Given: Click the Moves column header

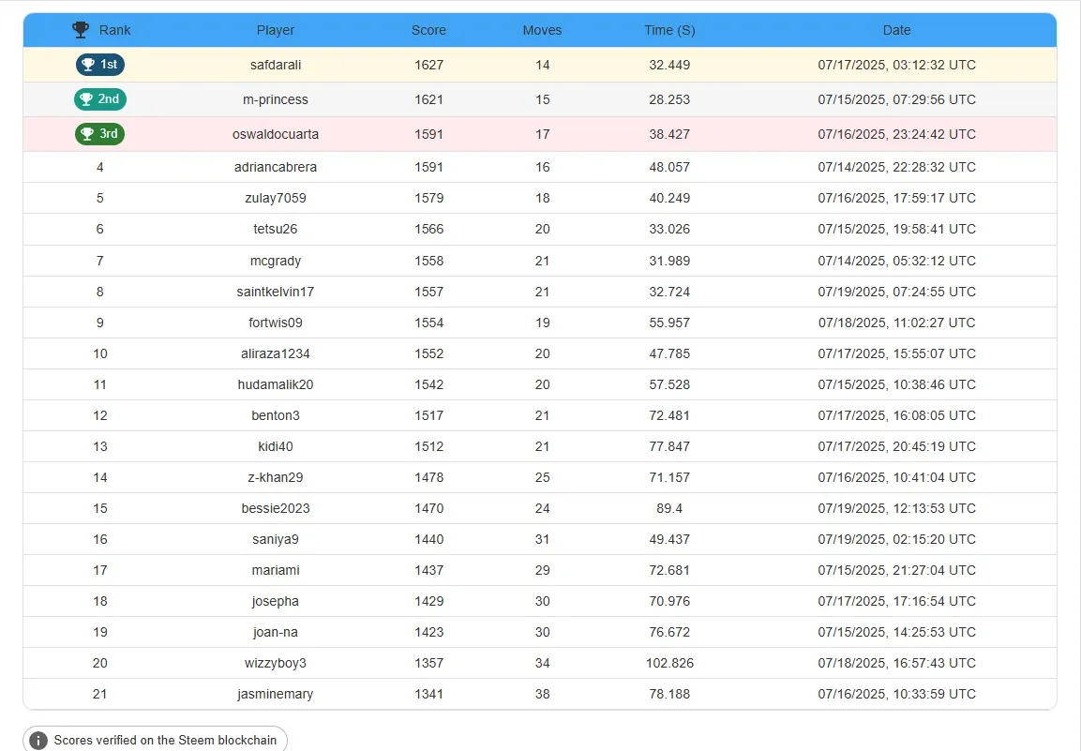Looking at the screenshot, I should coord(543,30).
